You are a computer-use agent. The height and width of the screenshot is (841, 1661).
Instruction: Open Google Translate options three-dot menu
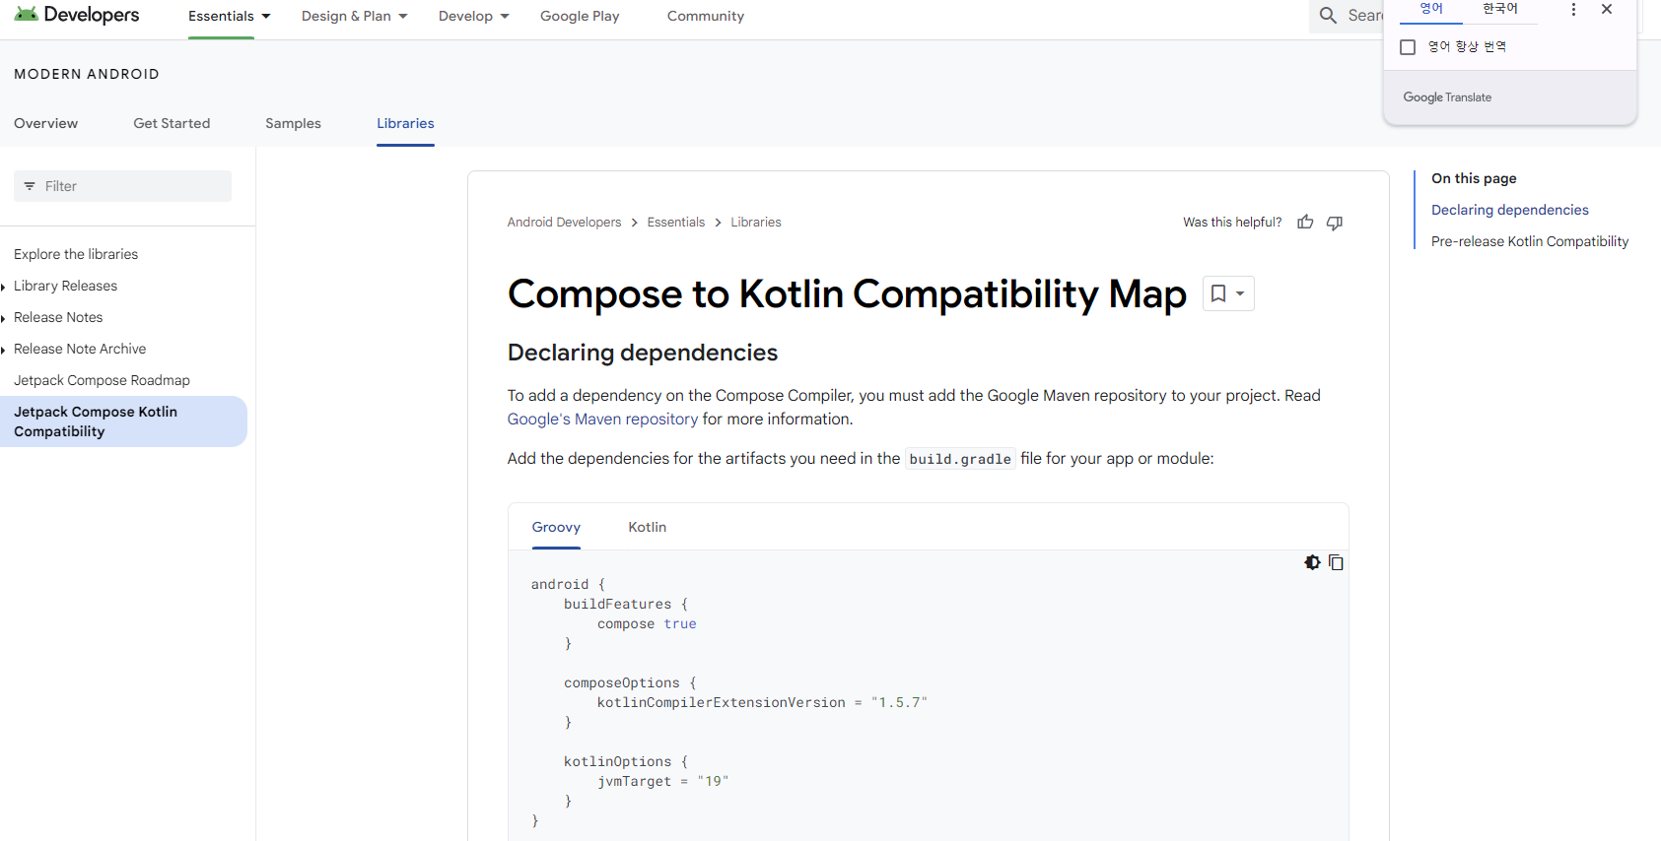coord(1573,9)
